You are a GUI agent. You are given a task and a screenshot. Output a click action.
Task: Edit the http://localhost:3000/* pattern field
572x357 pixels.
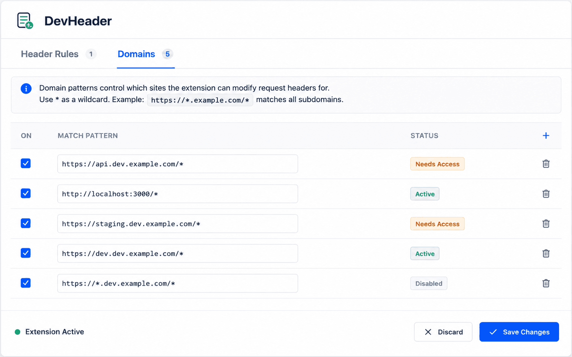pyautogui.click(x=177, y=194)
